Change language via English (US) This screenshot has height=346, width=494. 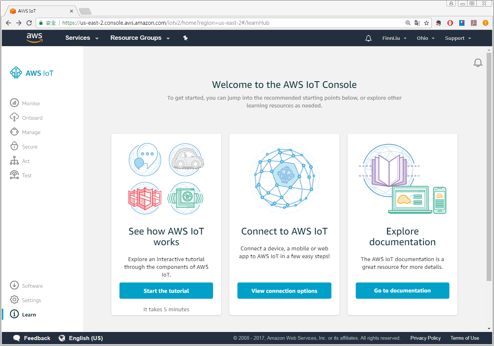click(86, 338)
